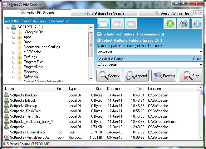Click the Qytec File Seeker title icon
This screenshot has height=149, width=206.
point(5,5)
